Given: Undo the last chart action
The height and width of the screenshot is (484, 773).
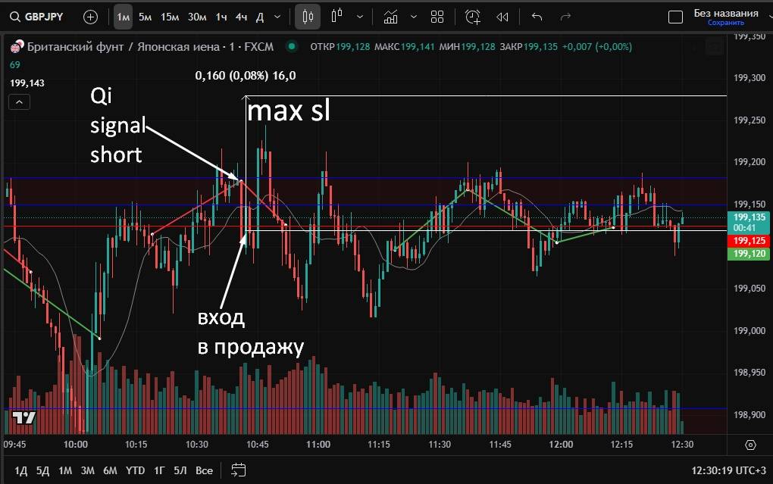Looking at the screenshot, I should (537, 17).
